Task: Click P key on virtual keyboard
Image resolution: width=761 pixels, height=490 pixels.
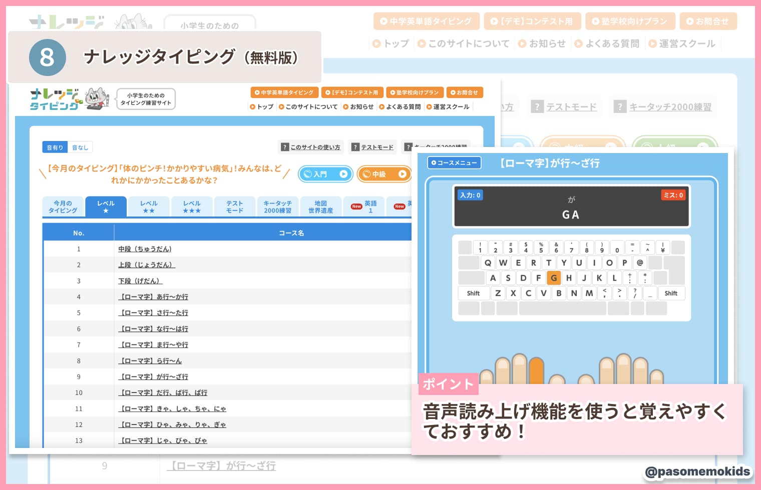Action: click(x=624, y=262)
